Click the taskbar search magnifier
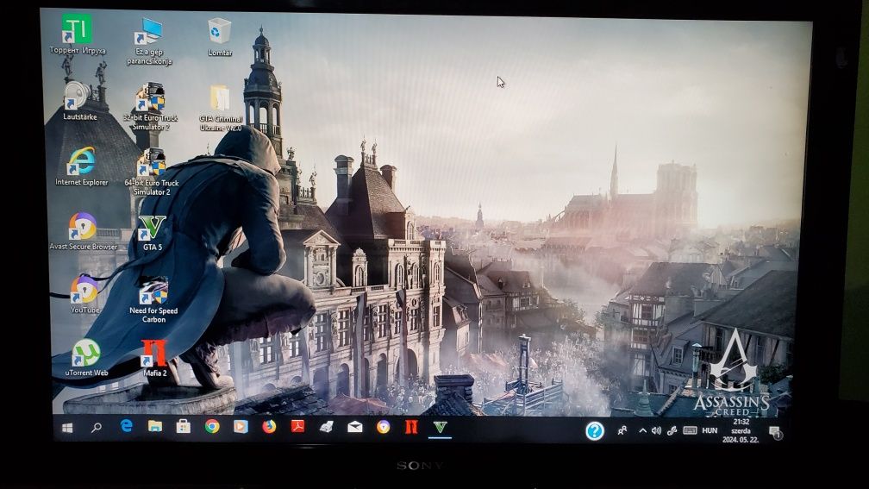Screen dimensions: 869x489 tap(97, 428)
